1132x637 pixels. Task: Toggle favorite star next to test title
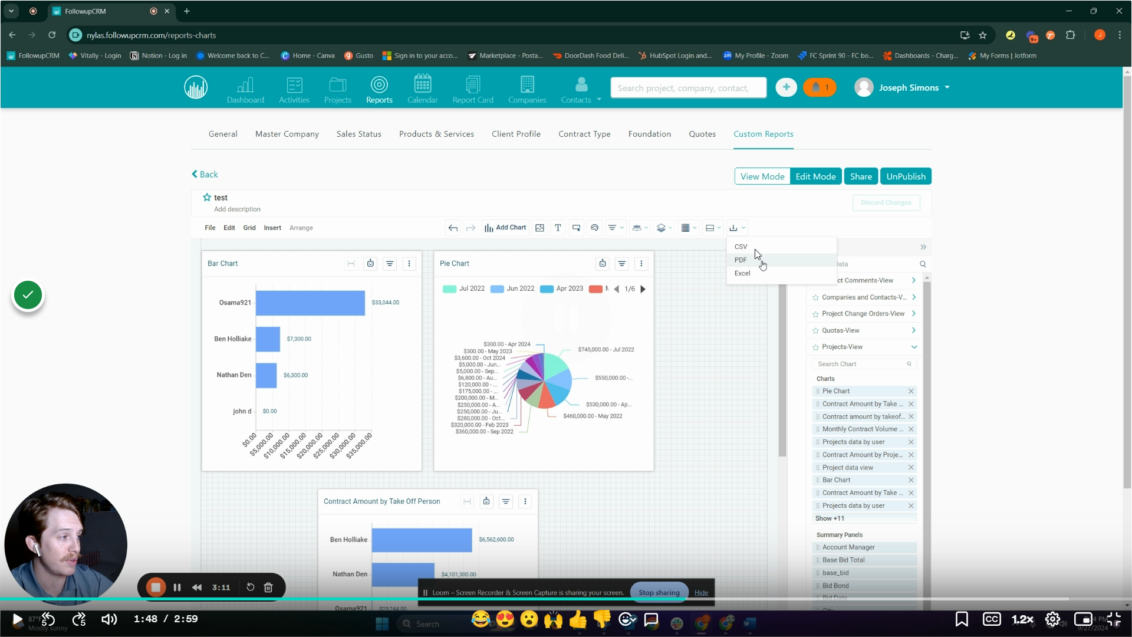tap(207, 198)
